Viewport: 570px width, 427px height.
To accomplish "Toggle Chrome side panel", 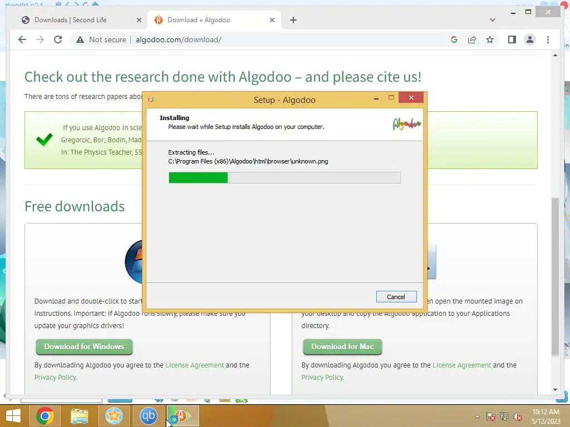I will [x=512, y=39].
